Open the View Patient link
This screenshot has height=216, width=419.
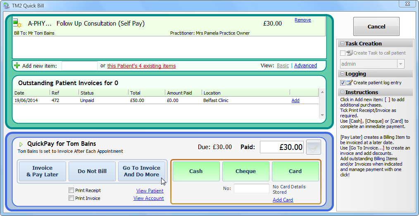[x=150, y=191]
